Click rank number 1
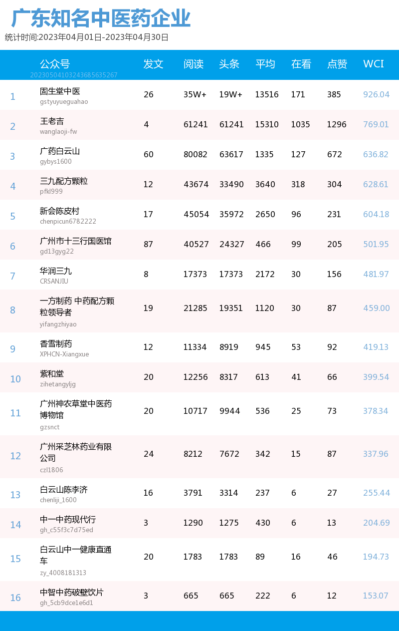Viewport: 399px width, 631px height. 12,96
